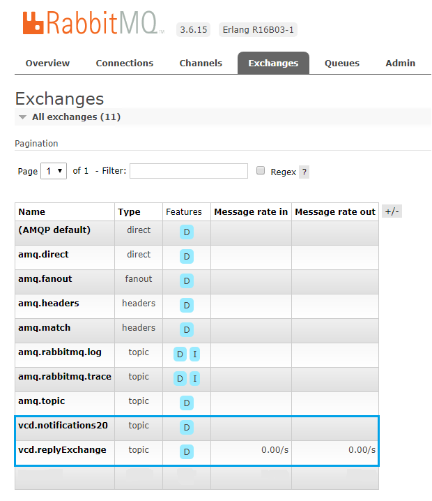Open the Connections tab

coord(125,63)
